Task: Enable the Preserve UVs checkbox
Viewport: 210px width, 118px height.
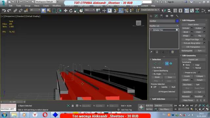Action: click(x=184, y=72)
